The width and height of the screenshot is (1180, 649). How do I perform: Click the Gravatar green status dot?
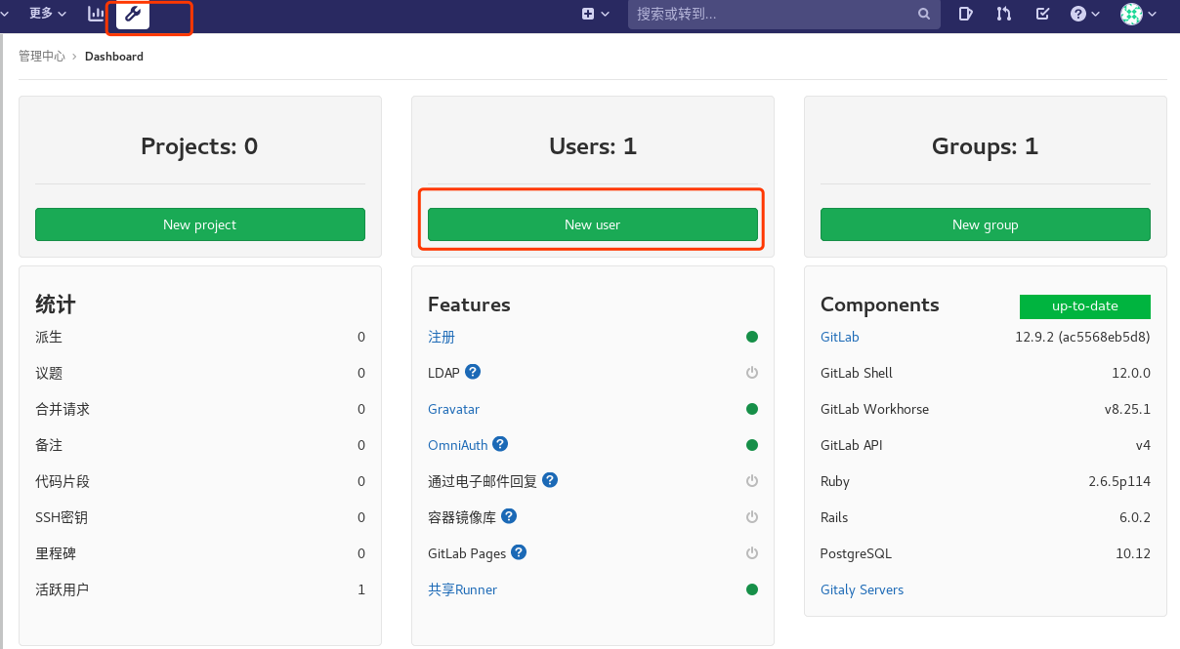coord(752,408)
